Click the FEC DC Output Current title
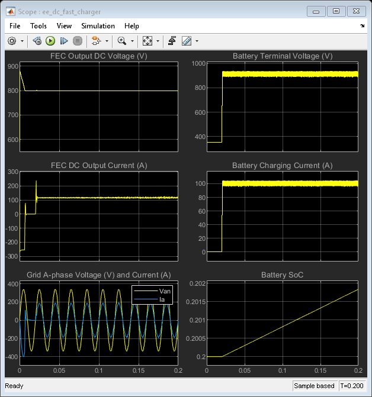 pyautogui.click(x=99, y=165)
